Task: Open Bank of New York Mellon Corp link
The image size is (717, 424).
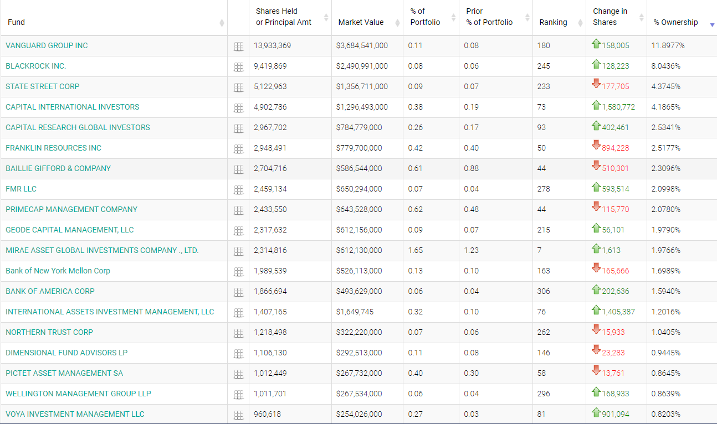Action: [58, 271]
